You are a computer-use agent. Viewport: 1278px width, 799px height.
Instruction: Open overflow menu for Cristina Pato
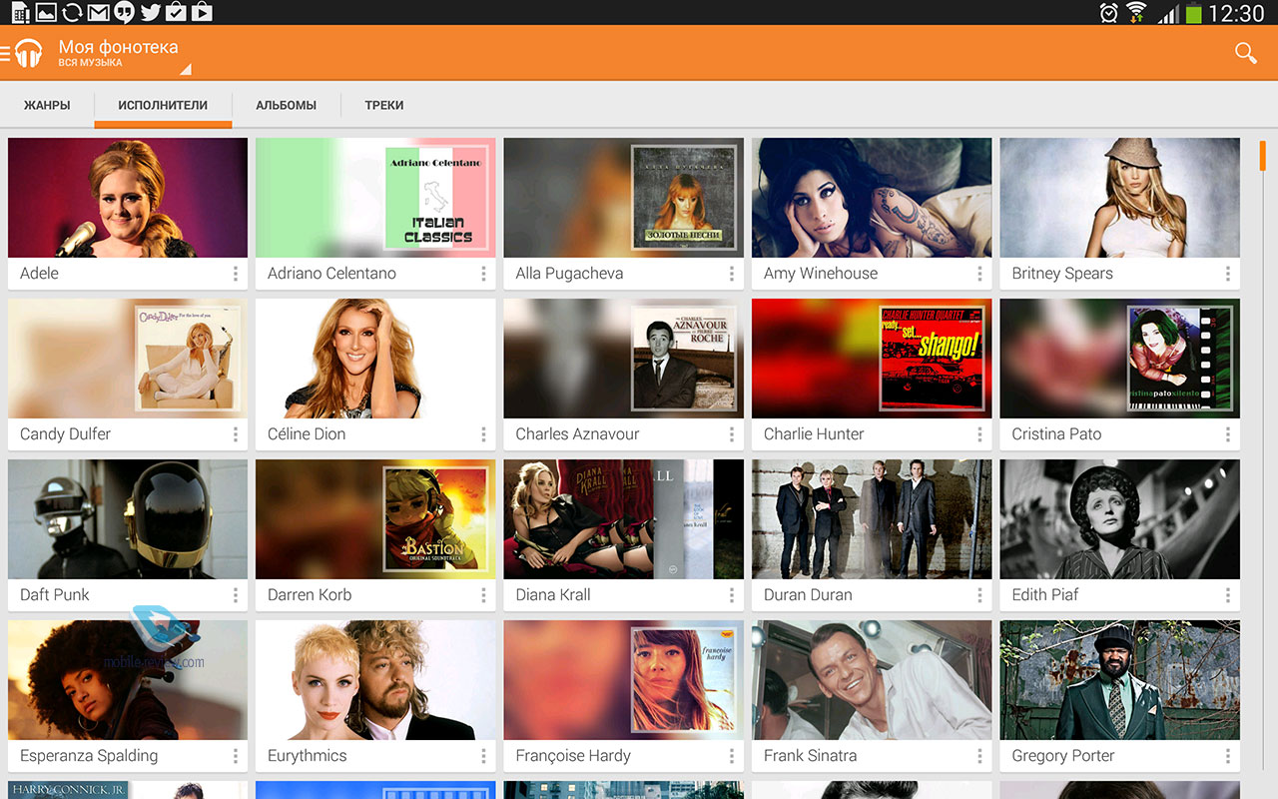pyautogui.click(x=1228, y=434)
